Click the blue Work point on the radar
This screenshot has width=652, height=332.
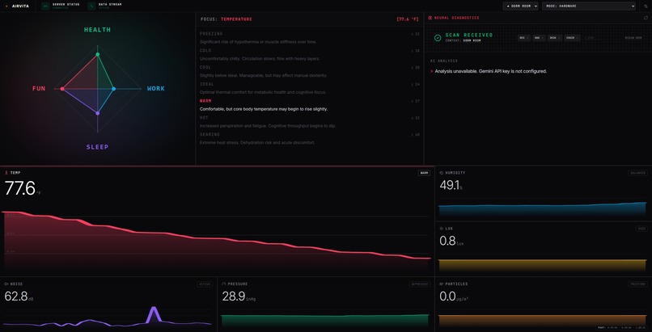click(113, 89)
